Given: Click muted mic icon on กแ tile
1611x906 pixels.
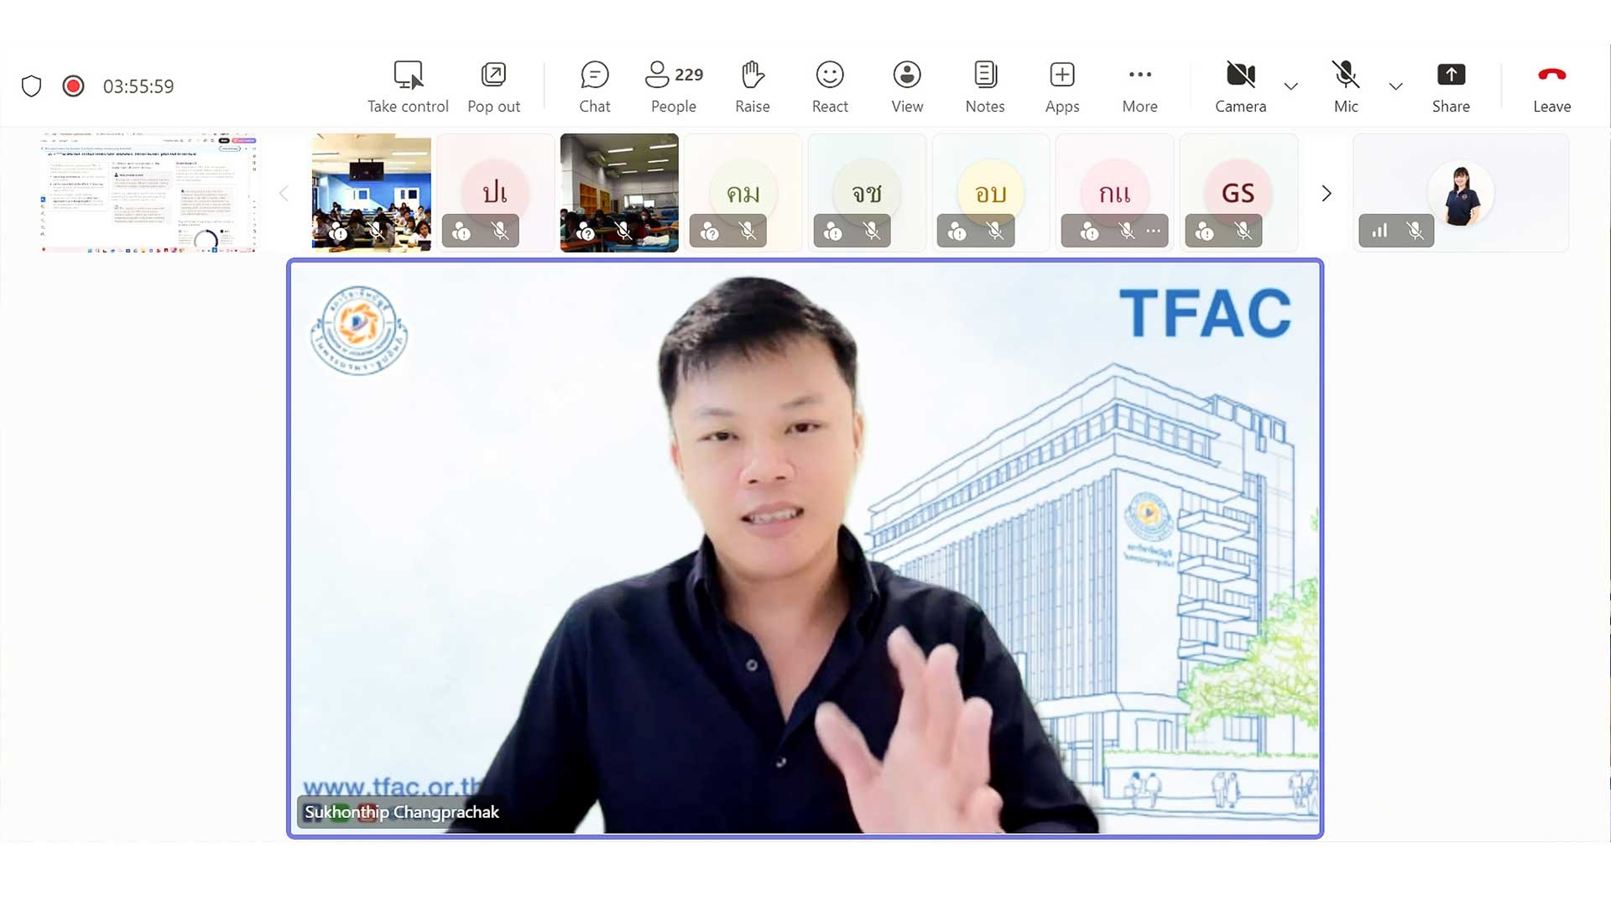Looking at the screenshot, I should pyautogui.click(x=1127, y=231).
